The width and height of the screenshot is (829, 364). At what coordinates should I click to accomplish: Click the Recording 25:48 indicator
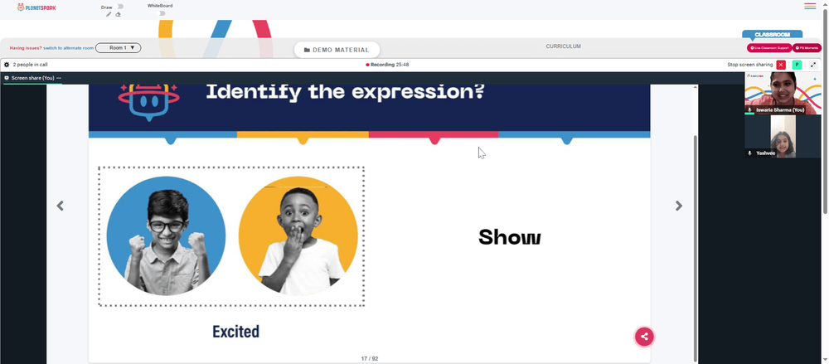[x=387, y=65]
